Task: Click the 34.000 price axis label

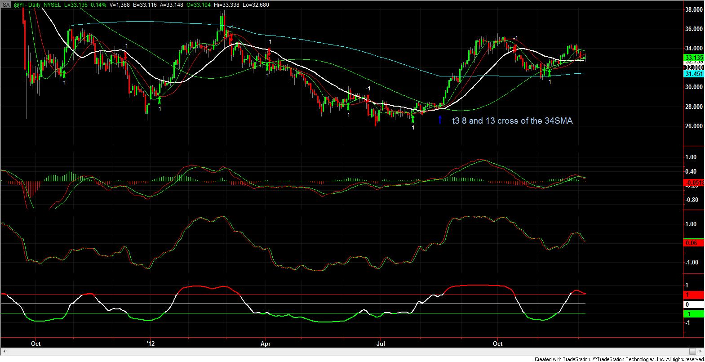Action: pyautogui.click(x=693, y=49)
